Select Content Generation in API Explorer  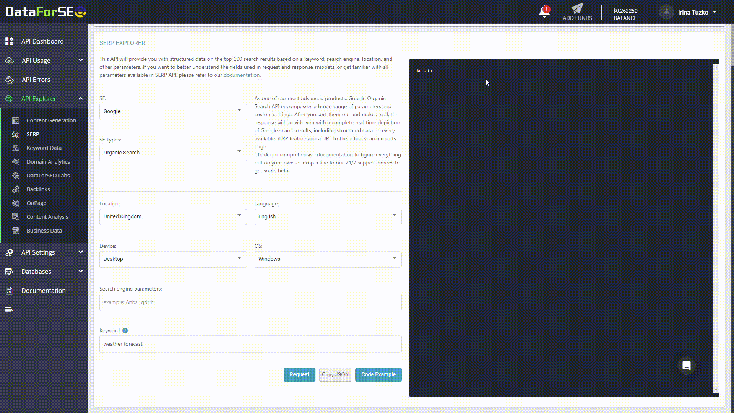click(51, 120)
